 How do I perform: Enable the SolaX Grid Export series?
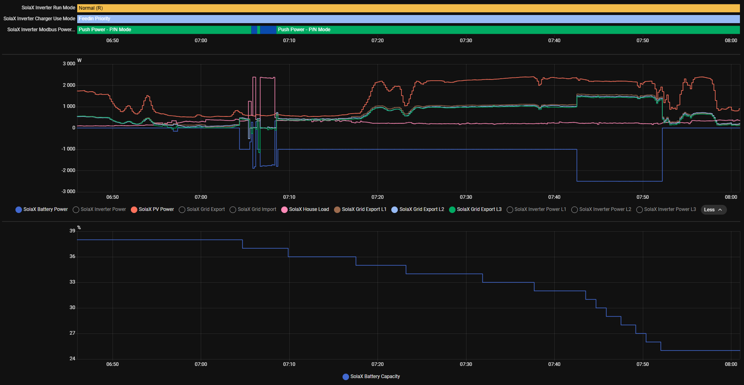[x=202, y=209]
